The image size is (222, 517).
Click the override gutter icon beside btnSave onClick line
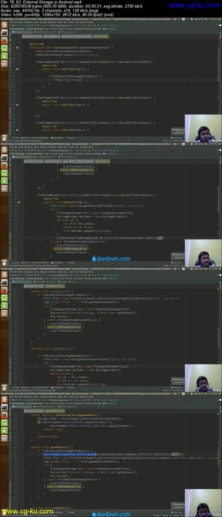point(18,69)
